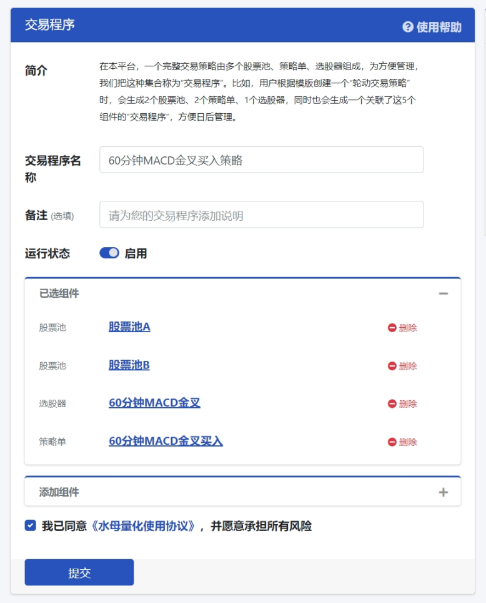The width and height of the screenshot is (486, 603).
Task: Click the 已选组件 panel header
Action: click(59, 293)
